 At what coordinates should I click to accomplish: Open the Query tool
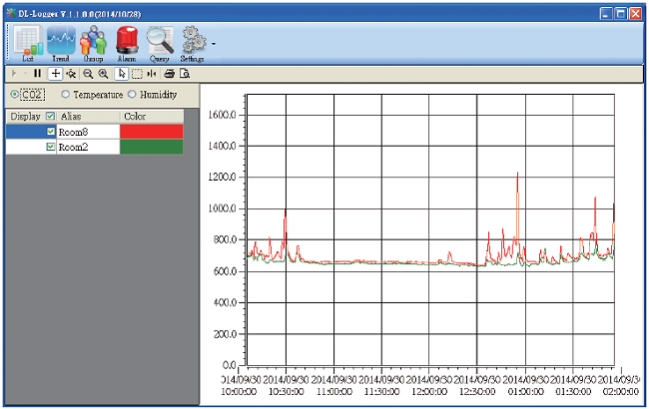(159, 44)
